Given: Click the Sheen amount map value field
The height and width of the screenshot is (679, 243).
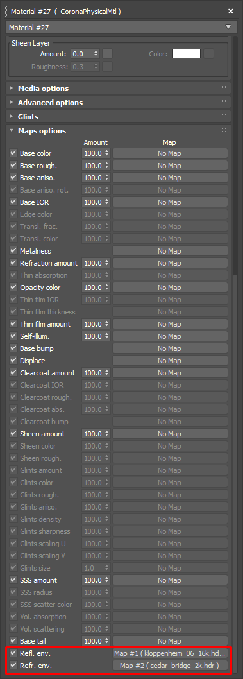Looking at the screenshot, I should point(93,434).
